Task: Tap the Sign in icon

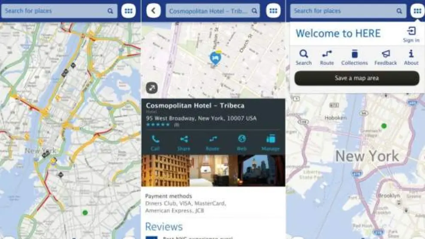Action: click(411, 32)
